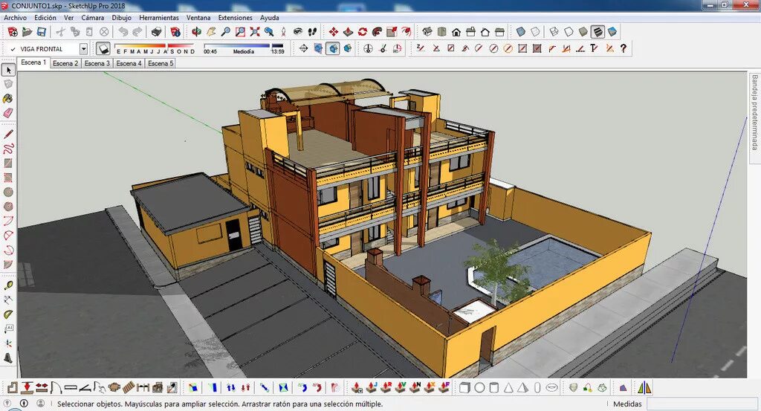Switch to Shaded face style

point(583,32)
